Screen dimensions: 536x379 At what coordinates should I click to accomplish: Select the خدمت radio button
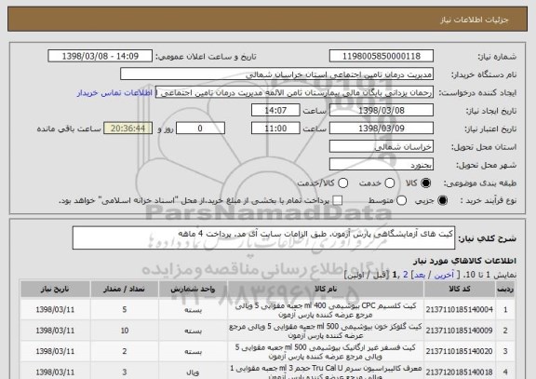(x=389, y=183)
